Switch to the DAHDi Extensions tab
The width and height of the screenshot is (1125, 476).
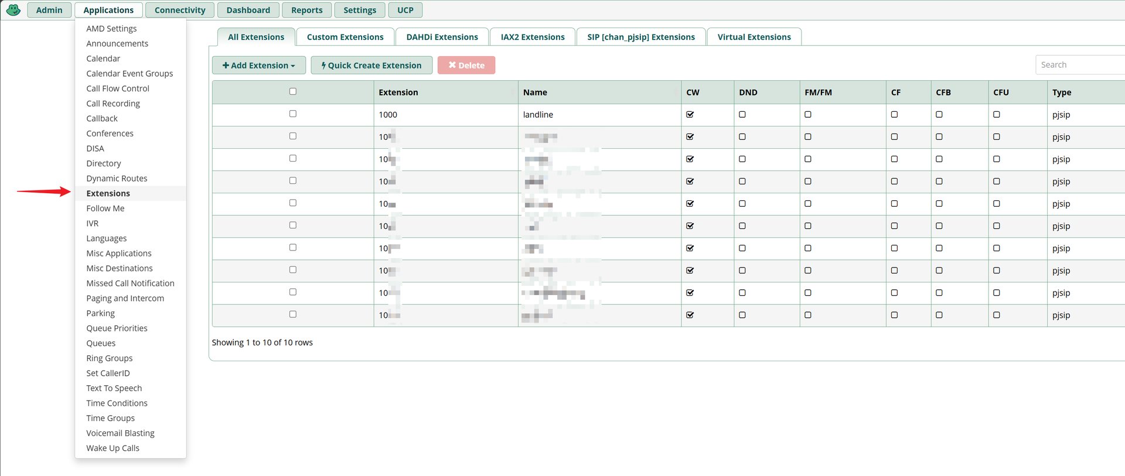click(x=442, y=37)
